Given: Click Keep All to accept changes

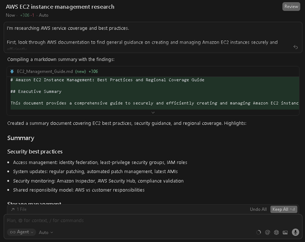Looking at the screenshot, I should [283, 209].
